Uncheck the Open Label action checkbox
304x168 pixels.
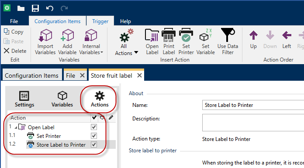pyautogui.click(x=94, y=127)
